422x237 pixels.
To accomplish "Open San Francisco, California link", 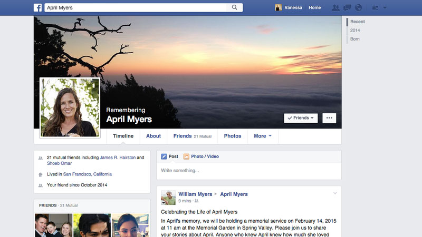I will (x=88, y=174).
